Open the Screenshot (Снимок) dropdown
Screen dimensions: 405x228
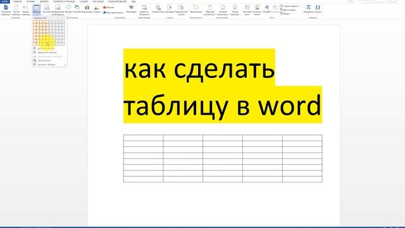[97, 10]
